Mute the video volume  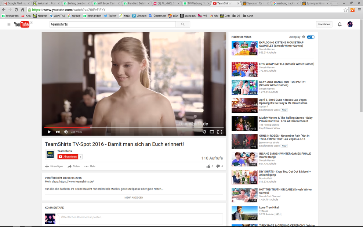point(66,132)
